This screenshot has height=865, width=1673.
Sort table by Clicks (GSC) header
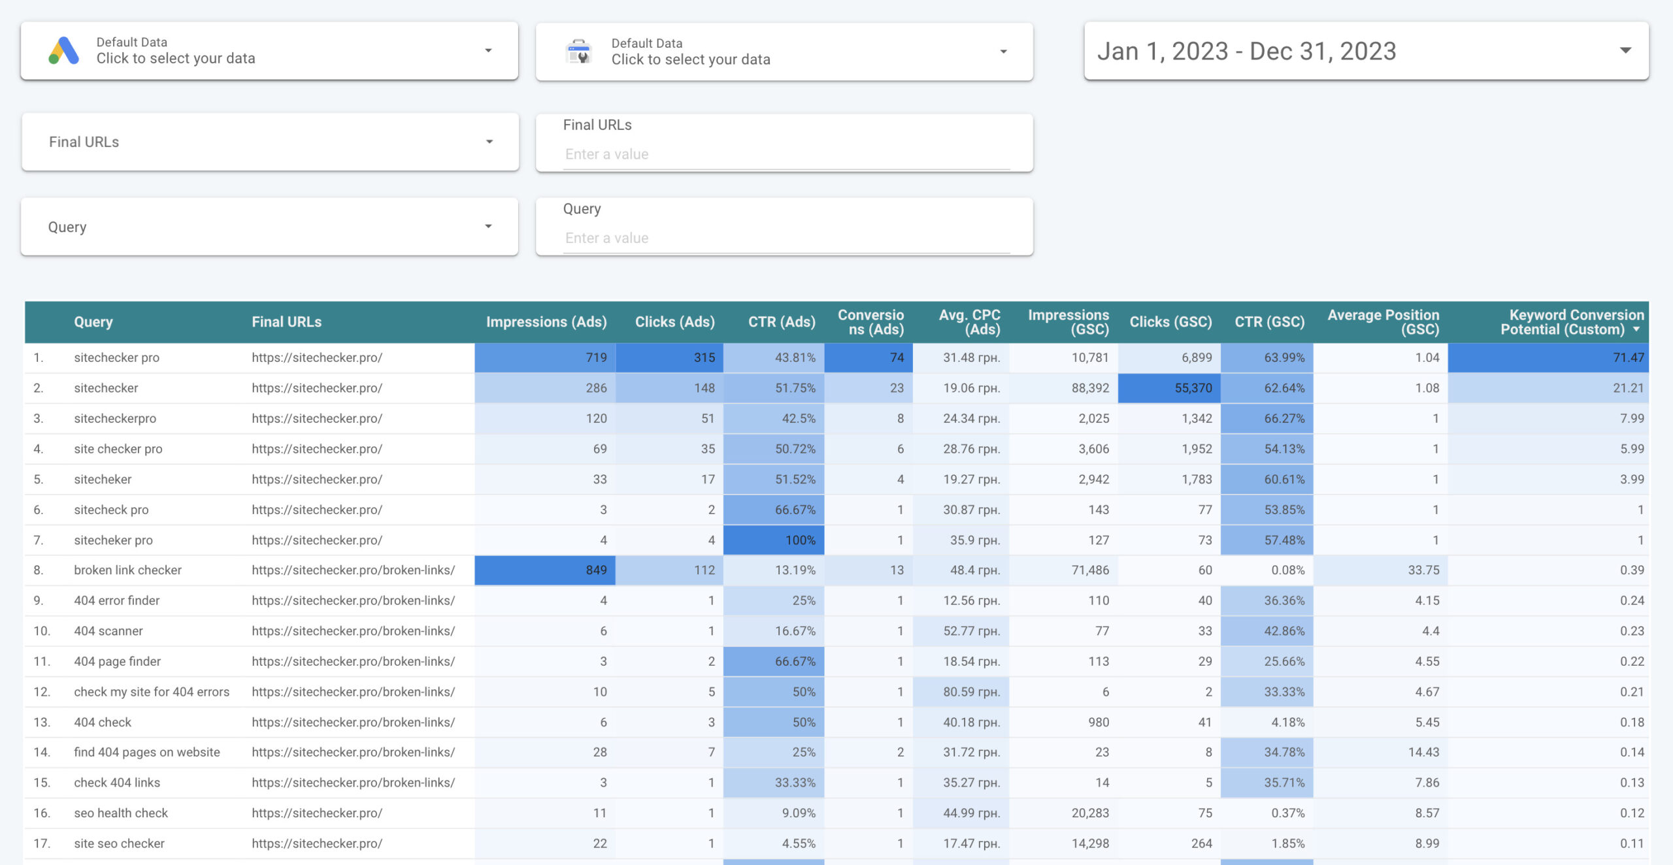(1170, 322)
